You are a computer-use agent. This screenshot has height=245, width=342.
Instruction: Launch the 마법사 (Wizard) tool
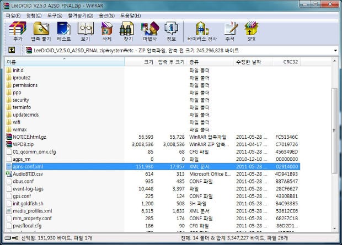click(150, 31)
